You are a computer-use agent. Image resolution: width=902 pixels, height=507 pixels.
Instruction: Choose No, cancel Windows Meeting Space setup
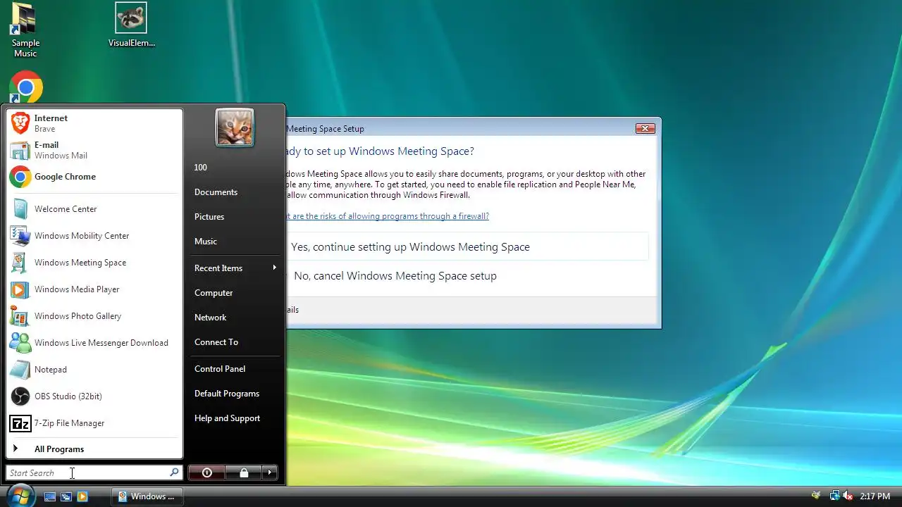(x=467, y=276)
